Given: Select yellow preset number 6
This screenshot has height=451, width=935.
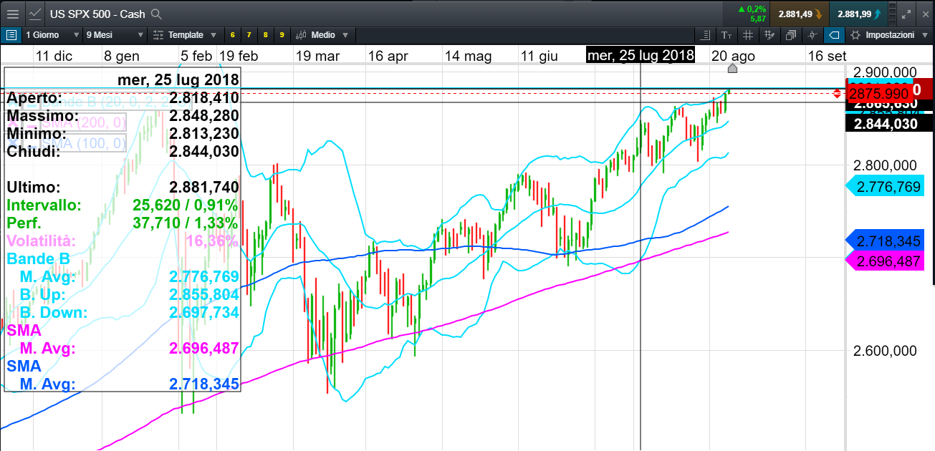Looking at the screenshot, I should [x=233, y=34].
